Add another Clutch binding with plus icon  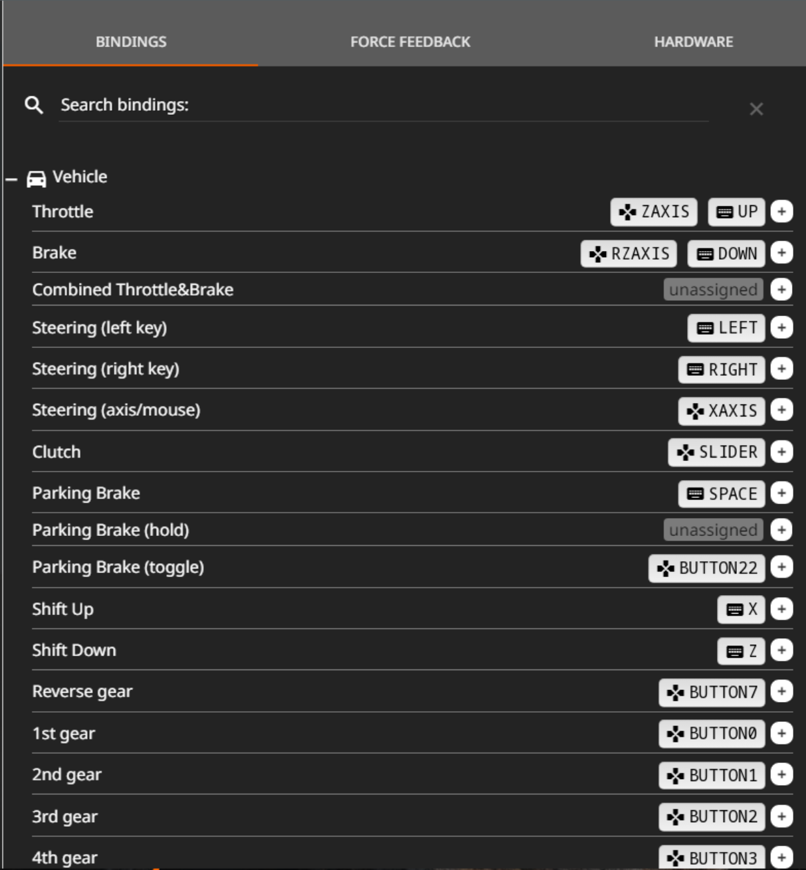tap(781, 452)
